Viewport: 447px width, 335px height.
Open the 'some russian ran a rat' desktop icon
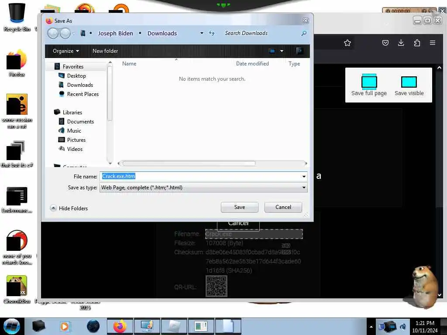click(x=17, y=111)
